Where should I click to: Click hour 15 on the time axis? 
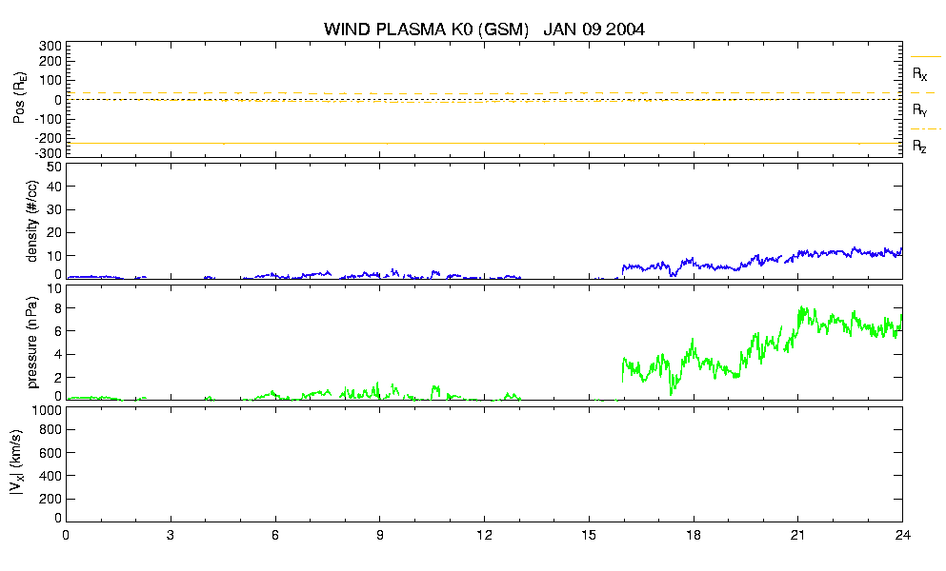589,535
